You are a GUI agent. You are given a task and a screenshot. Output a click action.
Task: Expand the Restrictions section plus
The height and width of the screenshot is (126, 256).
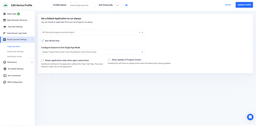point(32,62)
